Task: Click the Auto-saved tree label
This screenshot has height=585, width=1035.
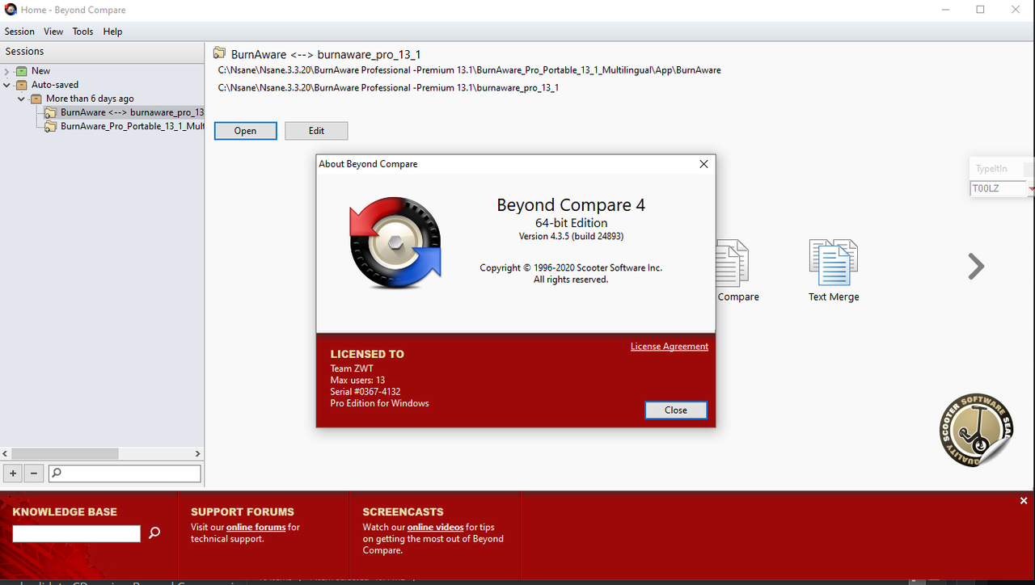Action: (x=55, y=85)
